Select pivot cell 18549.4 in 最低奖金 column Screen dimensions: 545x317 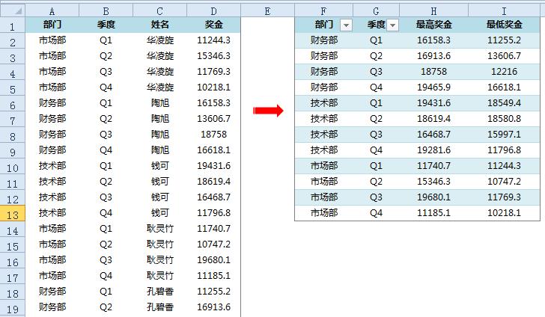point(505,103)
